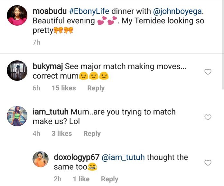Image resolution: width=224 pixels, height=186 pixels.
Task: Click the doxologyp67 username
Action: [76, 157]
